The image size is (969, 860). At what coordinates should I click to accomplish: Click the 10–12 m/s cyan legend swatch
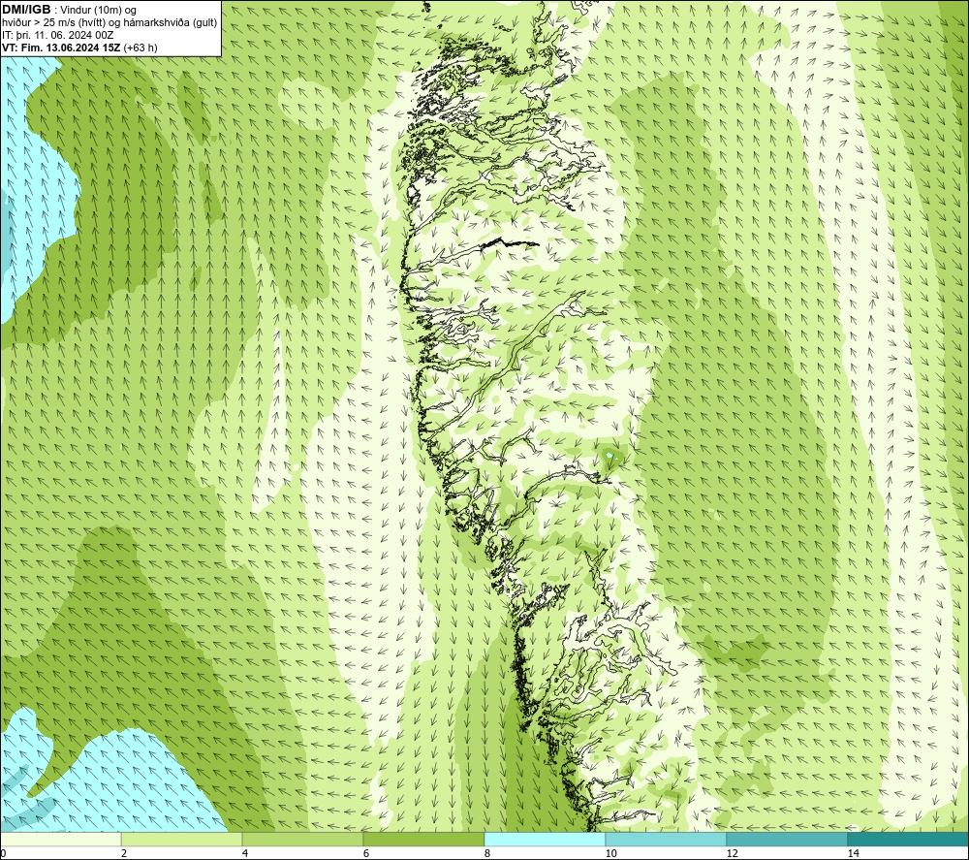[667, 839]
